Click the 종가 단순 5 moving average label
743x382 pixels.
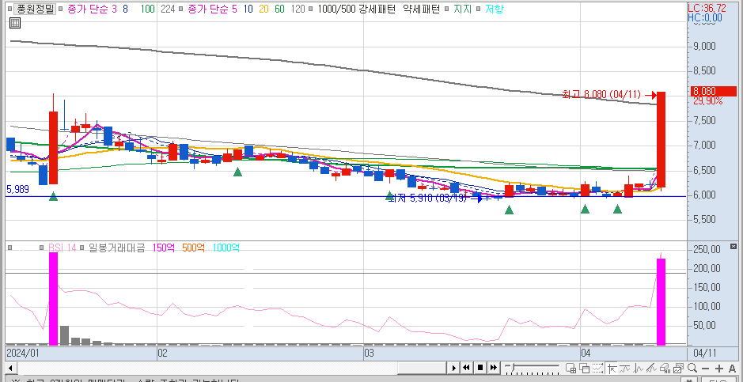pyautogui.click(x=212, y=9)
